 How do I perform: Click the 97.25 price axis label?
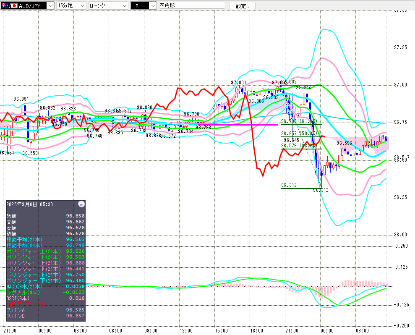click(x=400, y=47)
